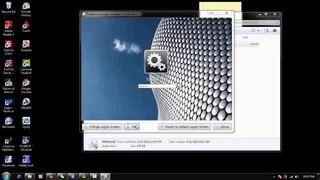Click the volume speaker tray icon
The image size is (320, 180).
[x=297, y=176]
